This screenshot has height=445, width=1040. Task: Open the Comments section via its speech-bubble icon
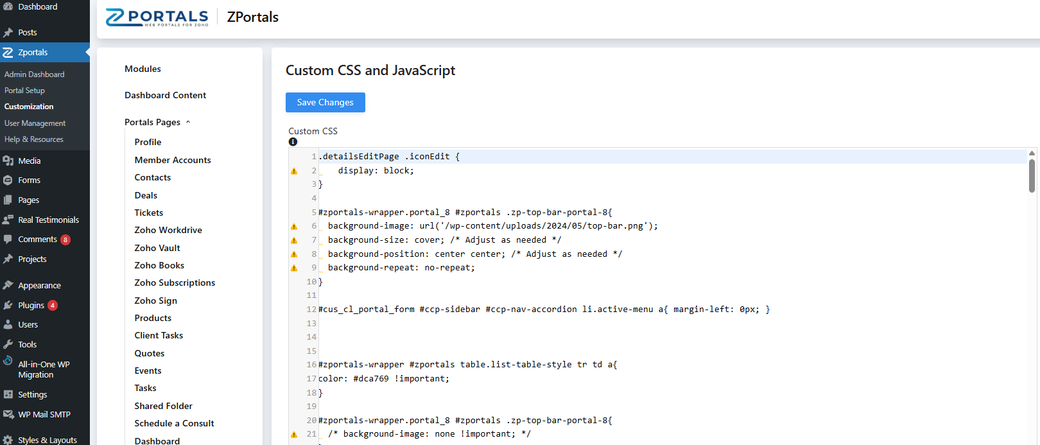click(8, 240)
